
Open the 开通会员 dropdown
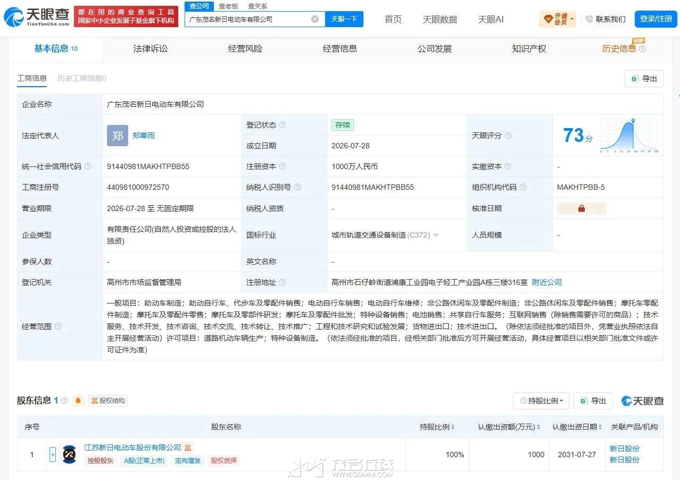point(558,19)
